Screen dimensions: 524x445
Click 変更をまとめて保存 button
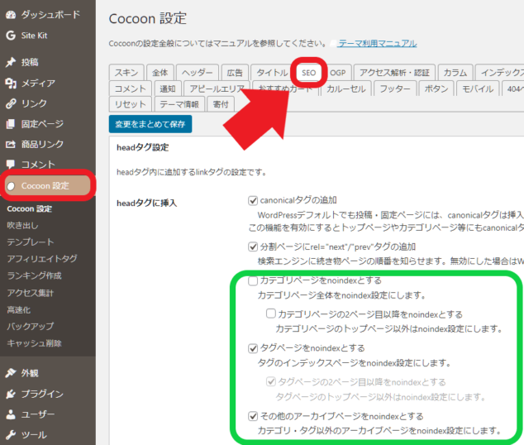(x=150, y=124)
